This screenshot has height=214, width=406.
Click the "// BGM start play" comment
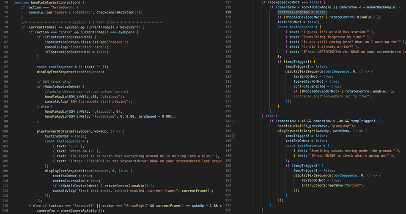coord(54,81)
